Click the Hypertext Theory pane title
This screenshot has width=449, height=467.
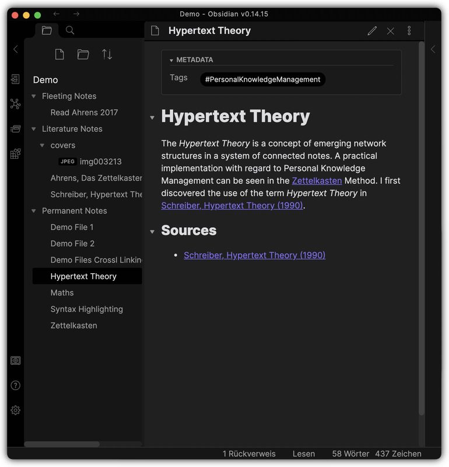[x=209, y=31]
